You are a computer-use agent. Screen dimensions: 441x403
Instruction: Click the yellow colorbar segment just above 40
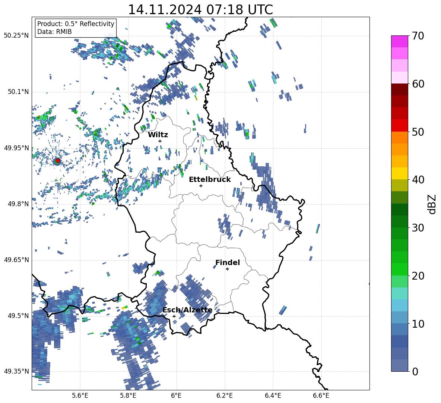399,173
